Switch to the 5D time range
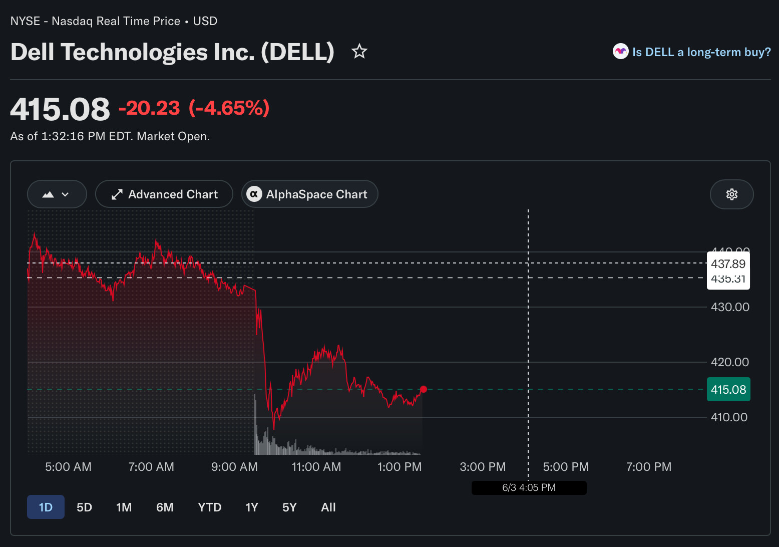 (84, 507)
